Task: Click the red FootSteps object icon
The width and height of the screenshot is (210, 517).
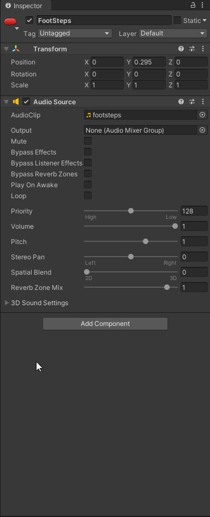Action: [x=10, y=22]
